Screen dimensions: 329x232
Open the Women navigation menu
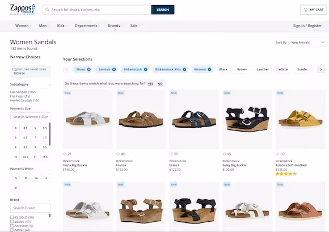[23, 26]
